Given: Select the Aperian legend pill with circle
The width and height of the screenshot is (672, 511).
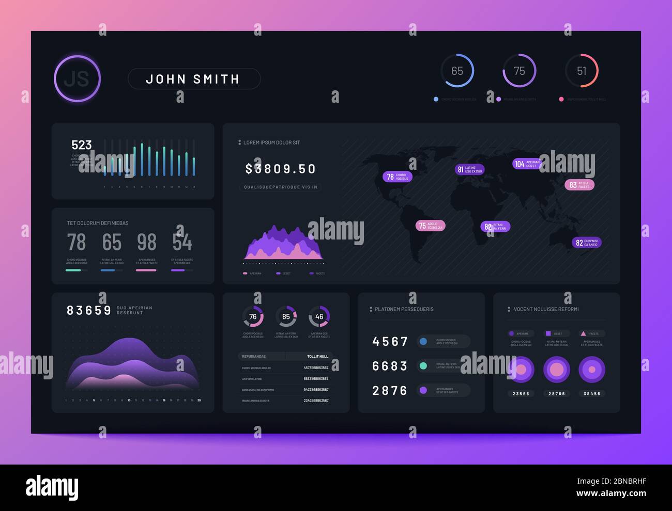Looking at the screenshot, I should [521, 333].
